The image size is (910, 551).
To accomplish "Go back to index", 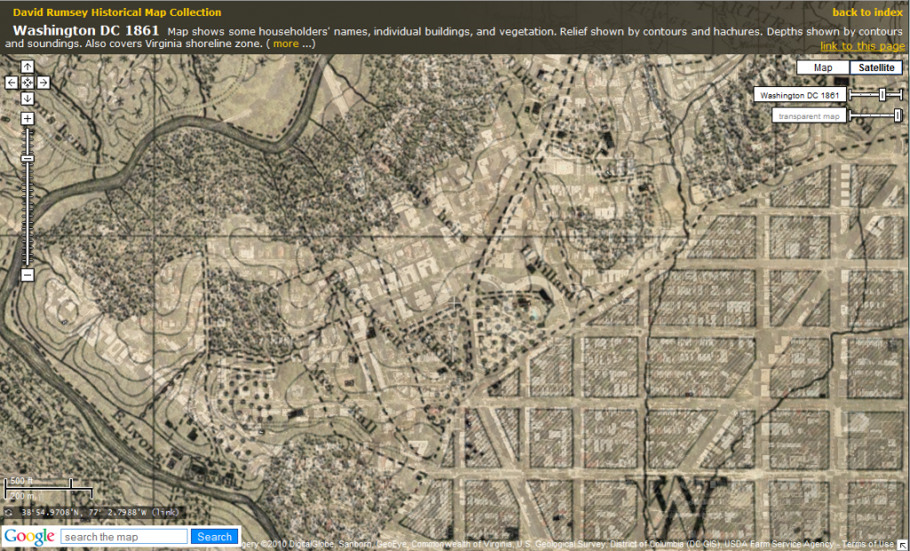I will (x=867, y=12).
